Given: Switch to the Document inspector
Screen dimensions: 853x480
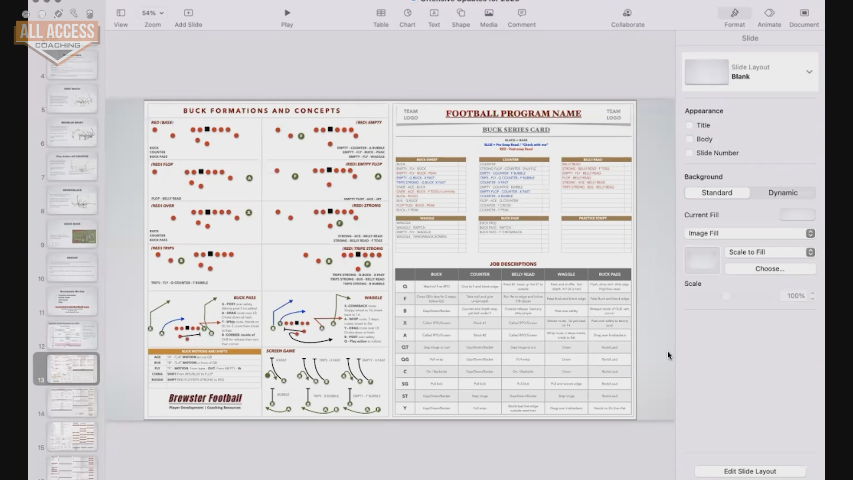Looking at the screenshot, I should pyautogui.click(x=804, y=18).
